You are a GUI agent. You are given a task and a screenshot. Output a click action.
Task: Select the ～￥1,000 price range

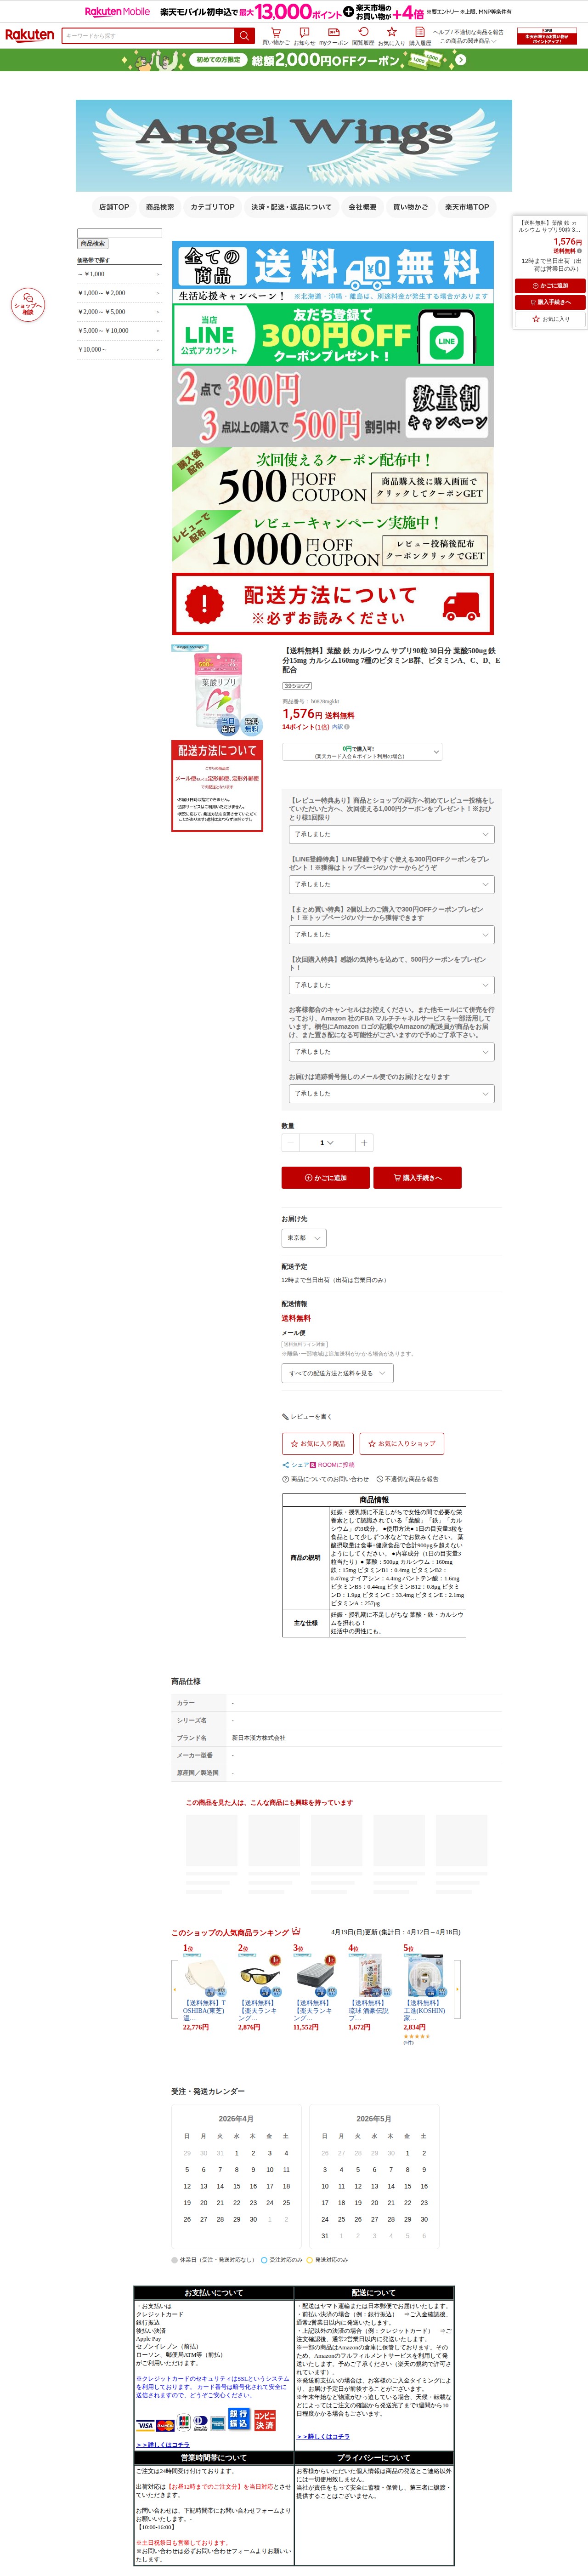(x=119, y=274)
